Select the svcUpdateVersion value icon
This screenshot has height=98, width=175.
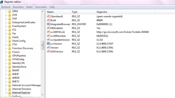tap(48, 40)
